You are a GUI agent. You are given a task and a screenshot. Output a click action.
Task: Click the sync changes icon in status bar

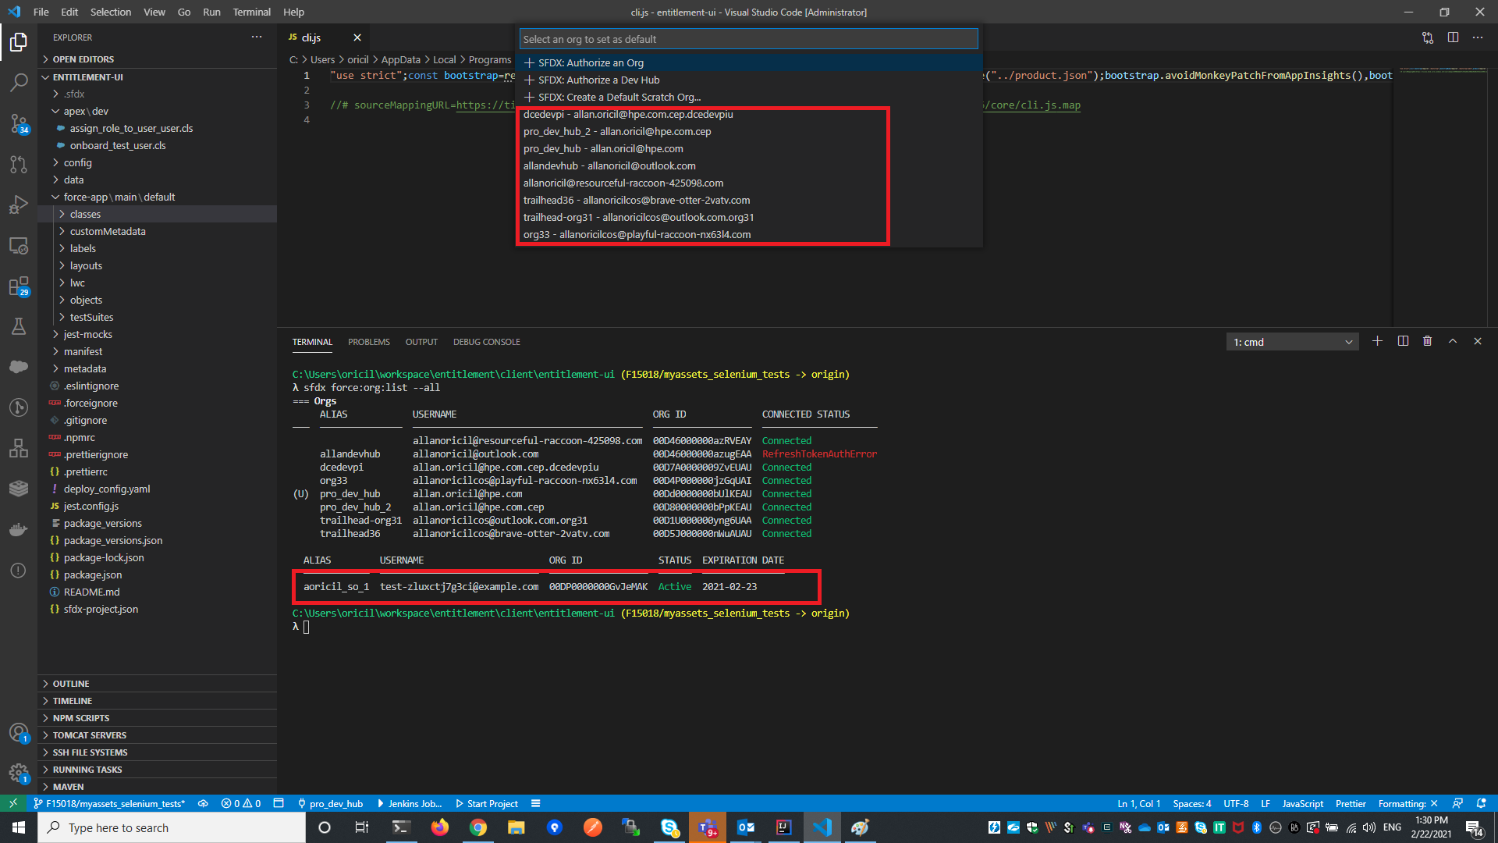point(203,803)
